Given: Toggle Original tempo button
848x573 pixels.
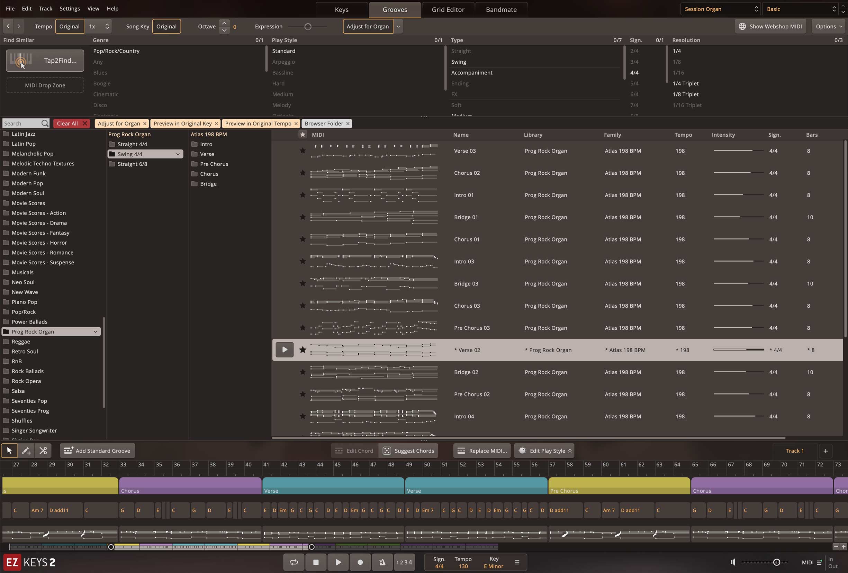Looking at the screenshot, I should tap(69, 26).
